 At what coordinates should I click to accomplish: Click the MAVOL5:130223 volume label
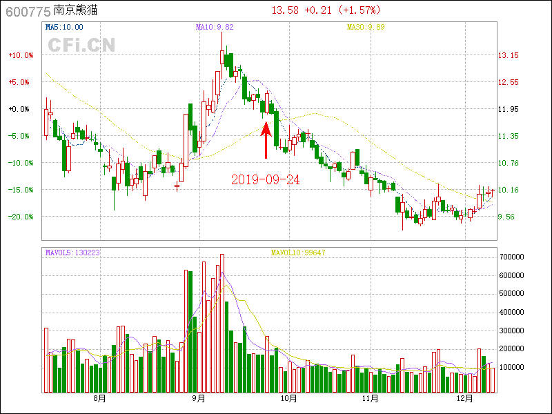(72, 253)
